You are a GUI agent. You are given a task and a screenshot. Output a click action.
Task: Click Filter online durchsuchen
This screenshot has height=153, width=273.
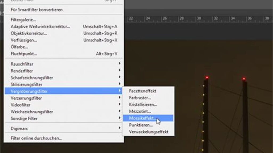(x=37, y=138)
